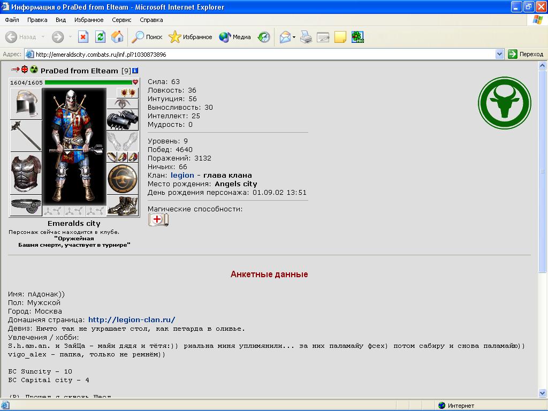Viewport: 548px width, 411px height.
Task: Click the round shield equipment slot
Action: tap(123, 179)
